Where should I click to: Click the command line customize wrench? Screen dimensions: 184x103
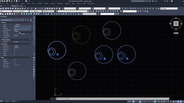click(55, 99)
